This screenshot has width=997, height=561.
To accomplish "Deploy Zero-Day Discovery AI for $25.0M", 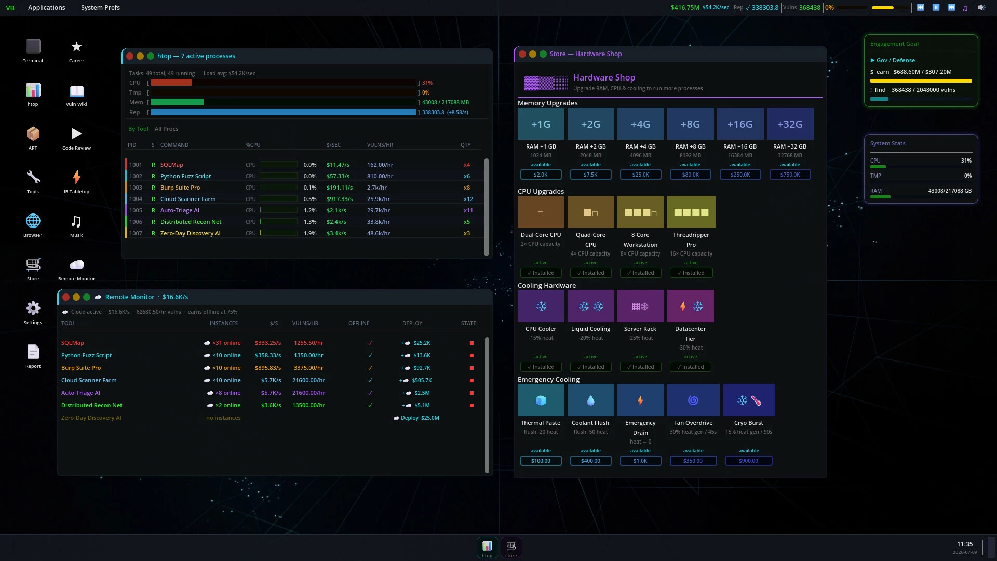I will click(x=416, y=418).
